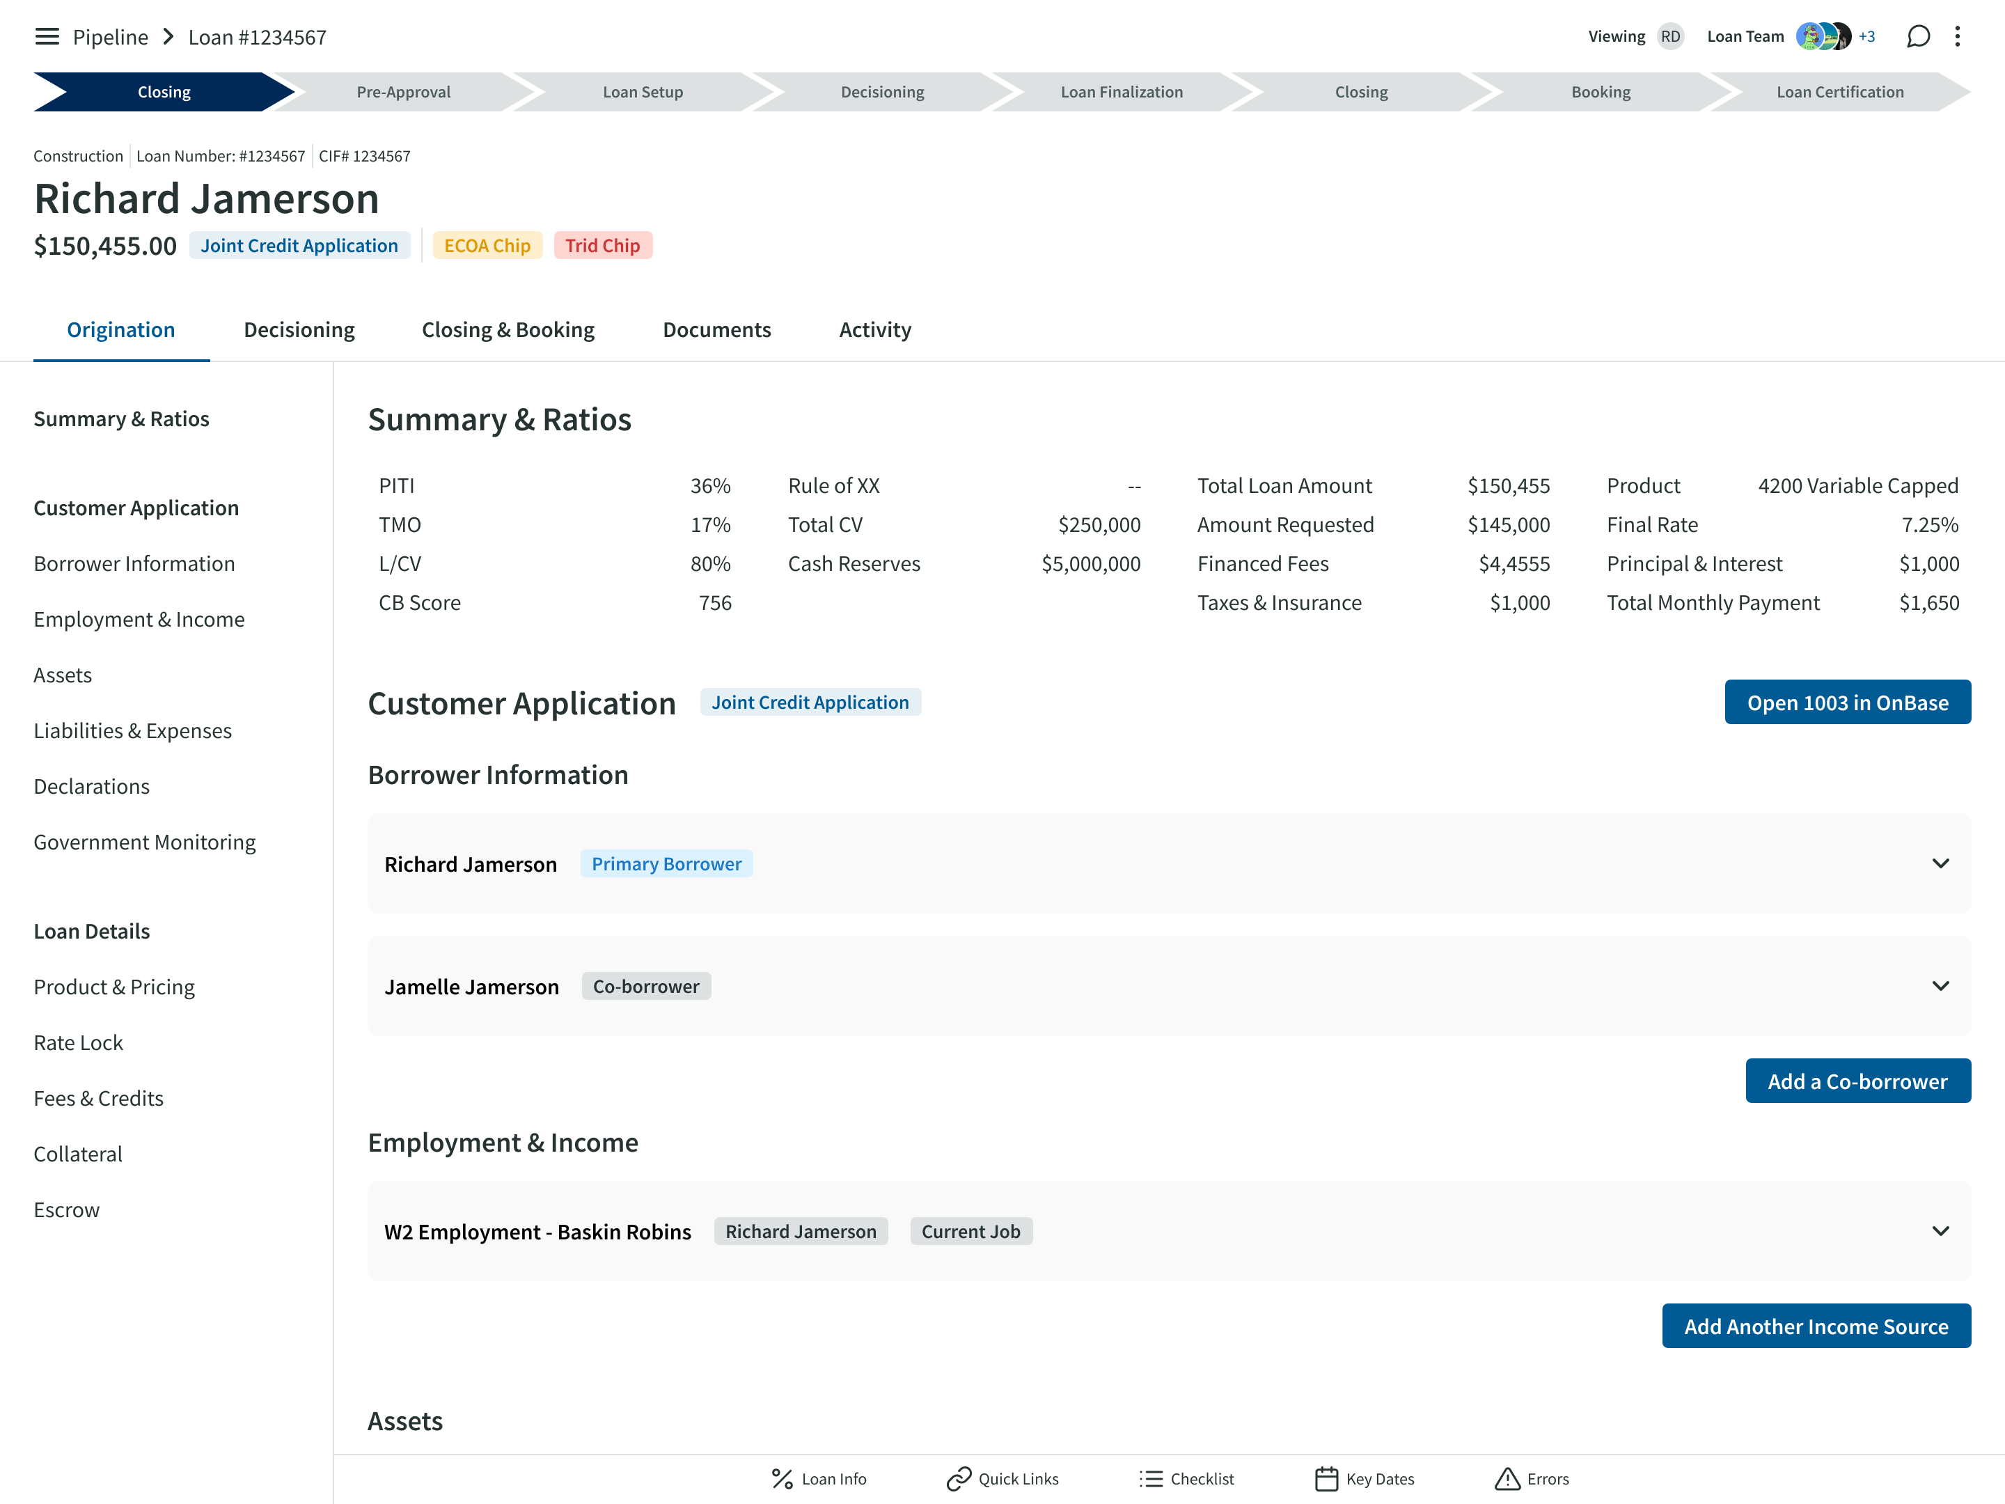Click Add a Co-borrower button
Image resolution: width=2005 pixels, height=1504 pixels.
pos(1856,1081)
